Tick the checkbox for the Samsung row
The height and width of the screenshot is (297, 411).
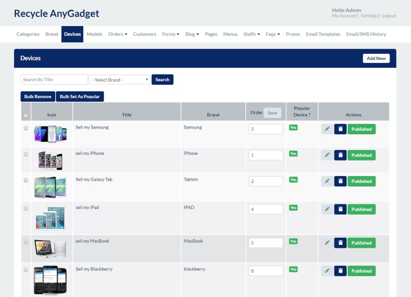(26, 128)
